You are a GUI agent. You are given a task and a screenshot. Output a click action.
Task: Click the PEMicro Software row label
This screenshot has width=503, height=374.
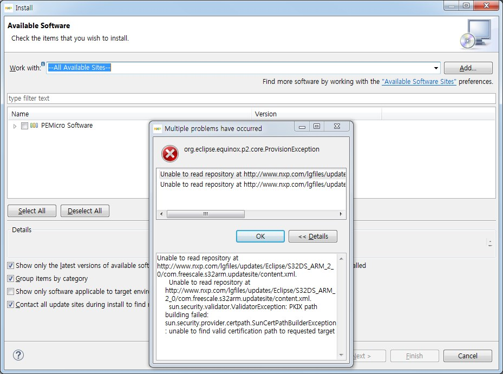pos(67,126)
